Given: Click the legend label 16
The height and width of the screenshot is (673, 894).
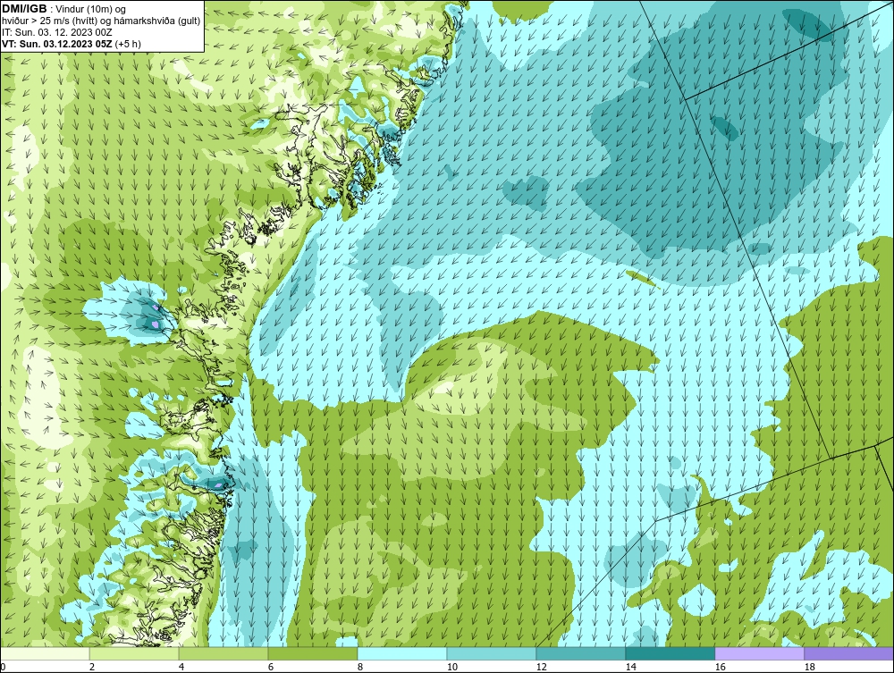Looking at the screenshot, I should point(720,667).
